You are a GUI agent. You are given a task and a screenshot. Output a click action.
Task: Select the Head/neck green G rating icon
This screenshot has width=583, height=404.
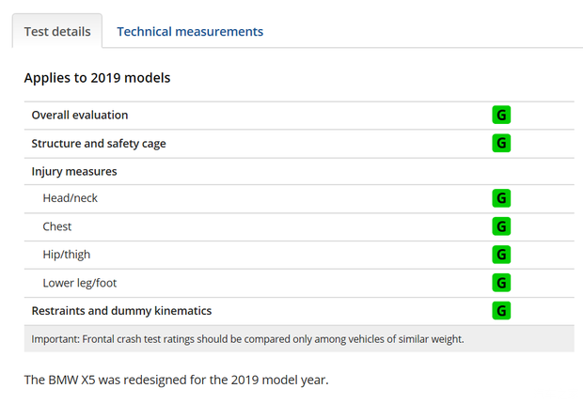click(501, 198)
